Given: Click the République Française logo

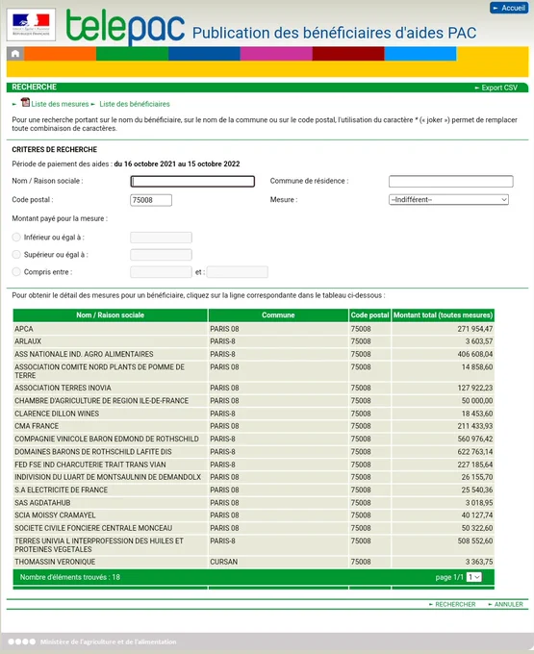Looking at the screenshot, I should click(32, 24).
